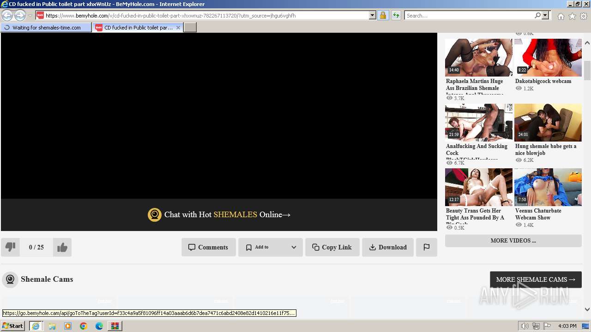Click the thumbs-down dislike icon
Image resolution: width=591 pixels, height=332 pixels.
[10, 247]
